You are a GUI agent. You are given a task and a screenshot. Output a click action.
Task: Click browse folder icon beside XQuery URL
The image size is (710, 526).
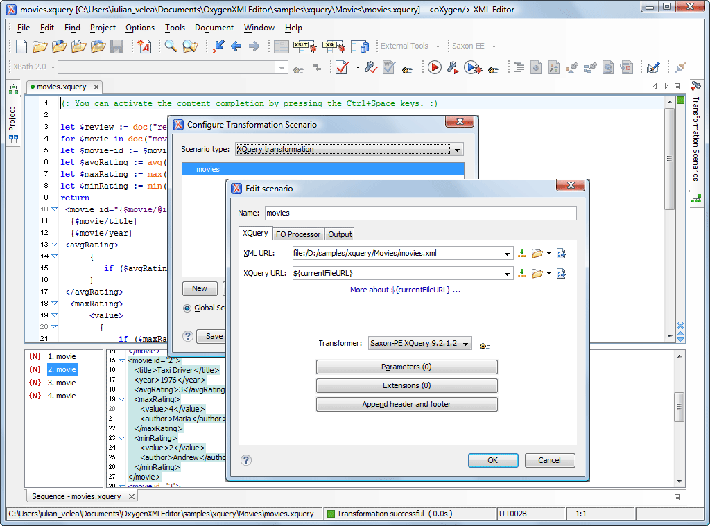[x=537, y=274]
